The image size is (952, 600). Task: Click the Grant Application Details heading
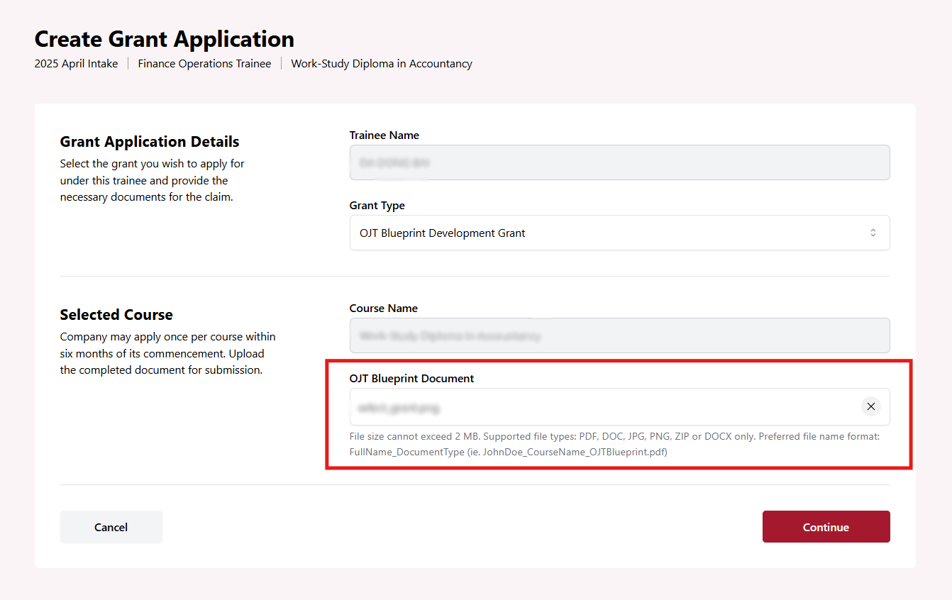150,141
